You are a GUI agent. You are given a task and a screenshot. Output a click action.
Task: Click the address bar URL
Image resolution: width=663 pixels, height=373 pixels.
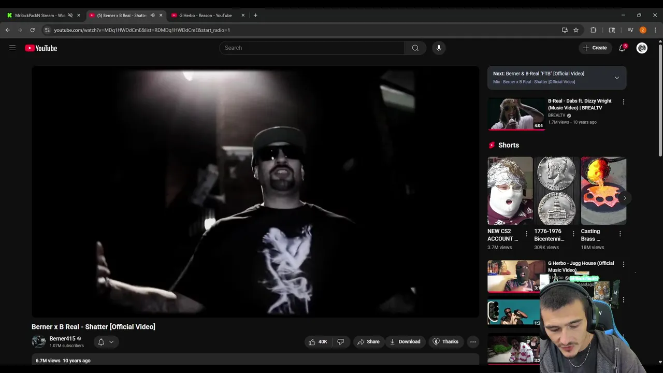pyautogui.click(x=142, y=30)
